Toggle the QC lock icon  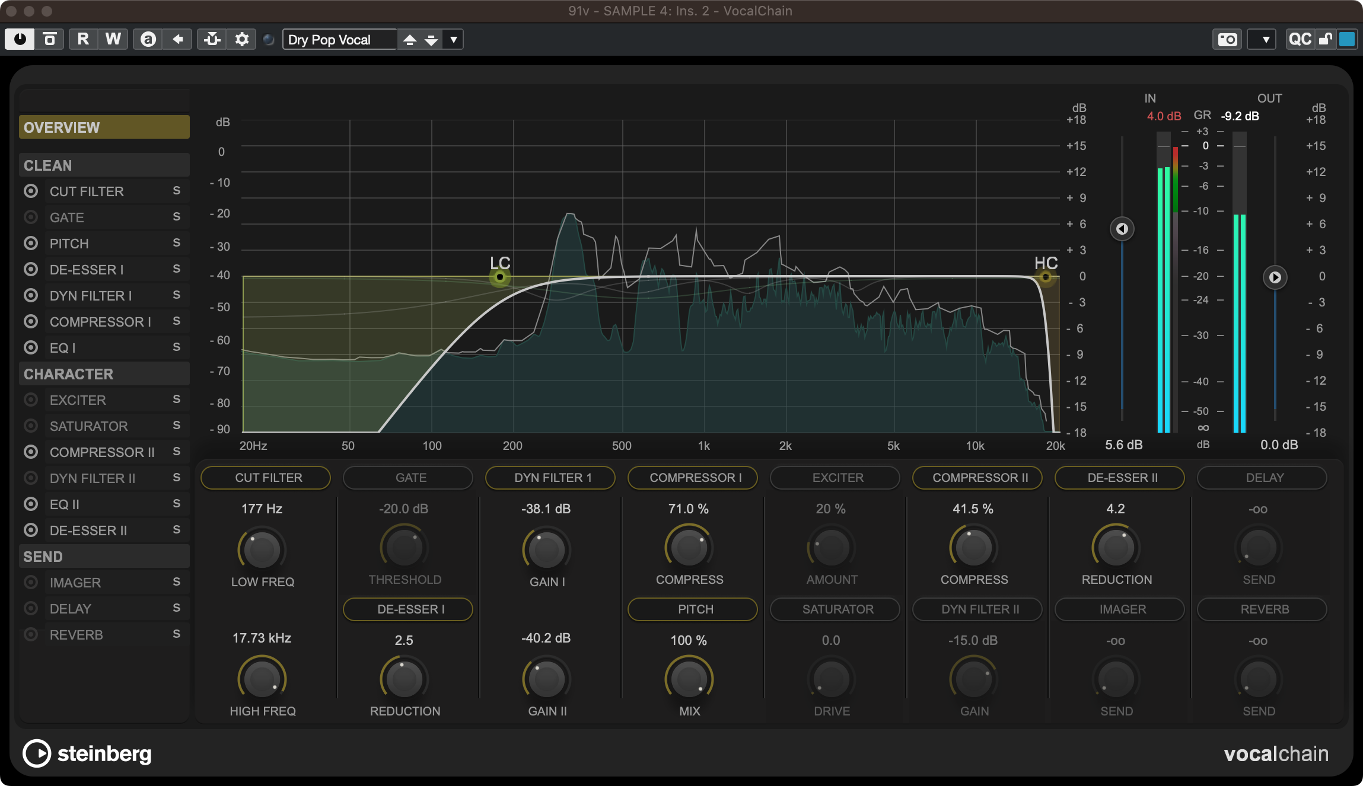1325,39
